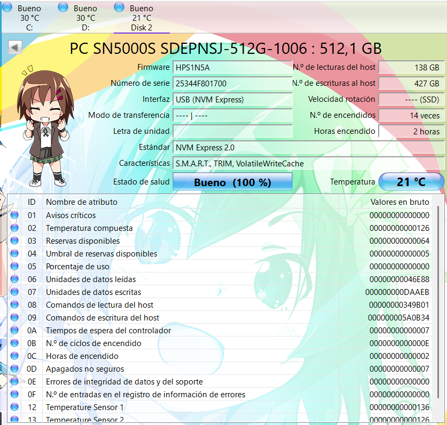This screenshot has height=425, width=447.
Task: Click the chibi anime character image
Action: (x=45, y=125)
